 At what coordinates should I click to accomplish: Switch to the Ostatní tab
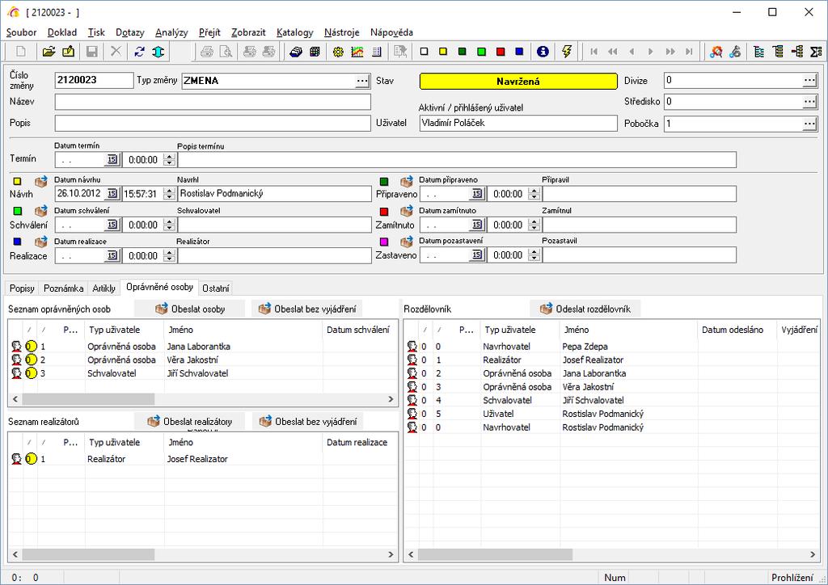[x=215, y=288]
